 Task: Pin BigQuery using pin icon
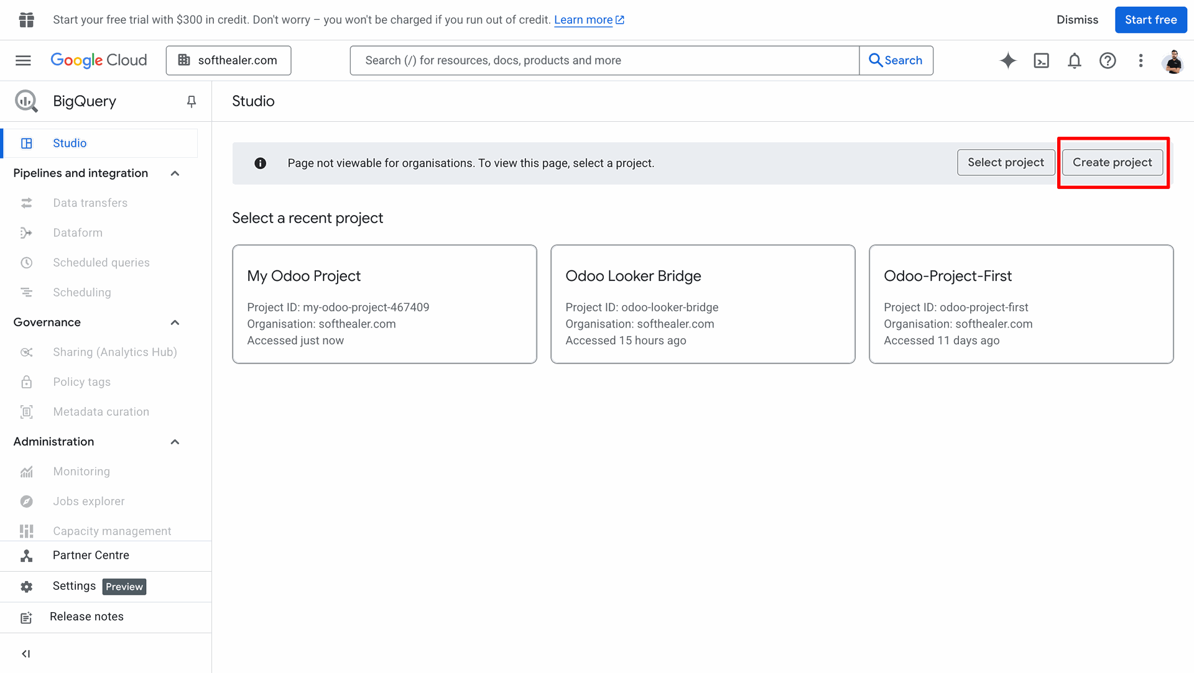(192, 101)
